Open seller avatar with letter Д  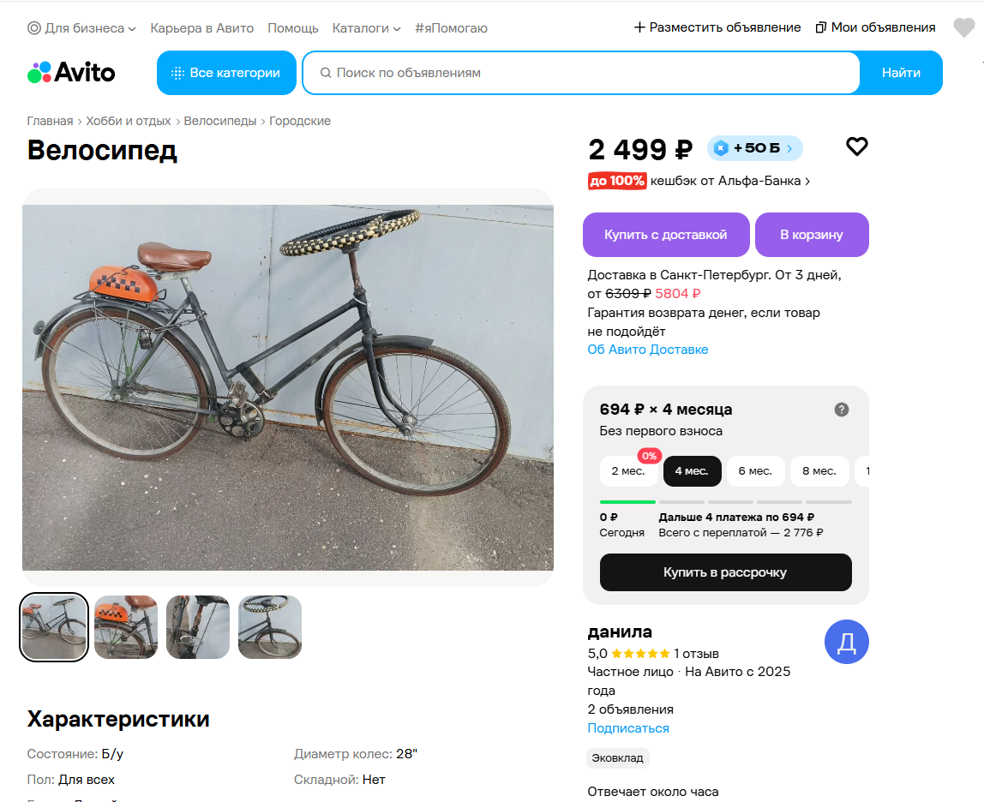(x=847, y=642)
